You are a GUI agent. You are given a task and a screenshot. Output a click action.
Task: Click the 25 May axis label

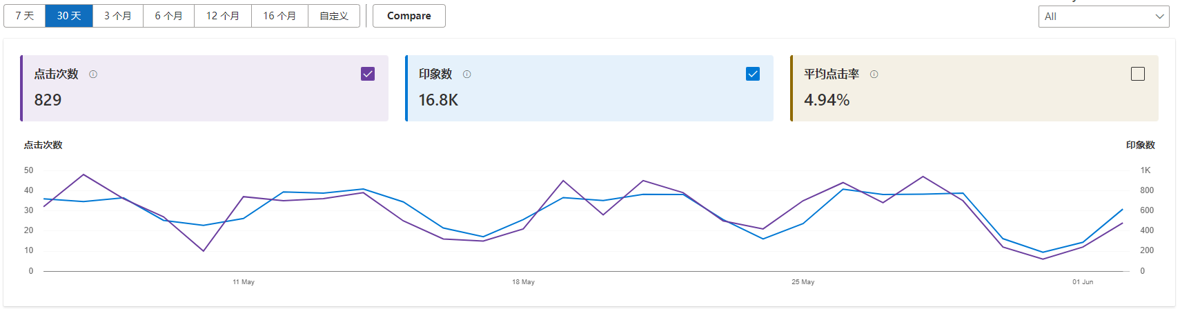pyautogui.click(x=803, y=282)
